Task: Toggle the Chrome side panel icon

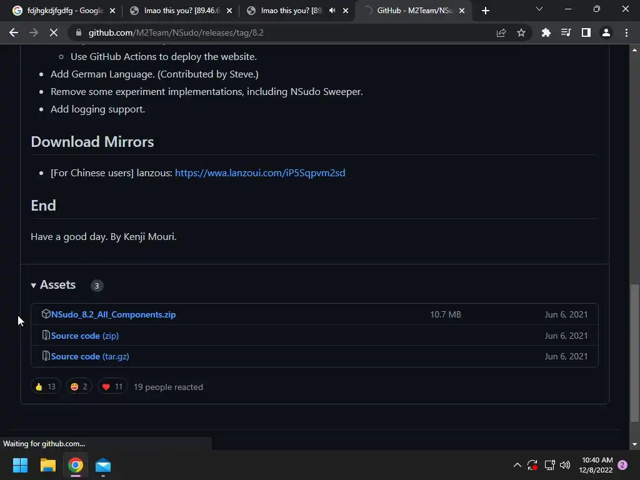Action: coord(586,32)
